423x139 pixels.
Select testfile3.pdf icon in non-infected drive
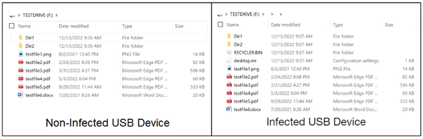click(x=20, y=71)
